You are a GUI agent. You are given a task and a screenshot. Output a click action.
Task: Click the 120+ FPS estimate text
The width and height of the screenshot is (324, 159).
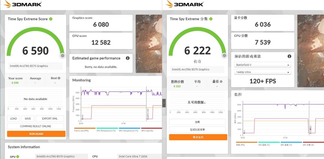click(263, 81)
